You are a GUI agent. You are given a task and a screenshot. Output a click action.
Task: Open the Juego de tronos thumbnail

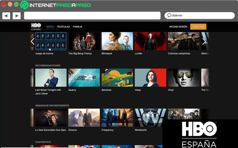click(x=51, y=41)
